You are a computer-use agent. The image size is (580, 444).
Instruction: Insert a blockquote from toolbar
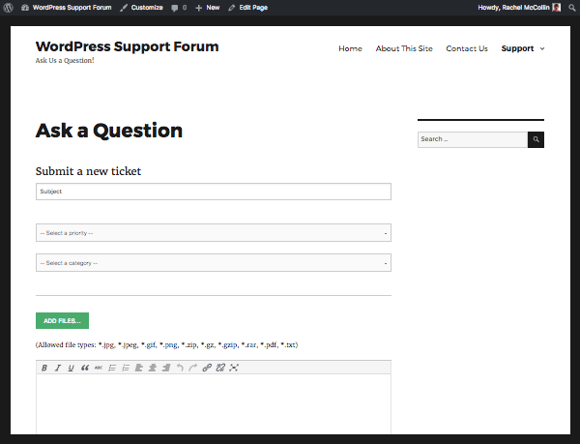[x=85, y=368]
